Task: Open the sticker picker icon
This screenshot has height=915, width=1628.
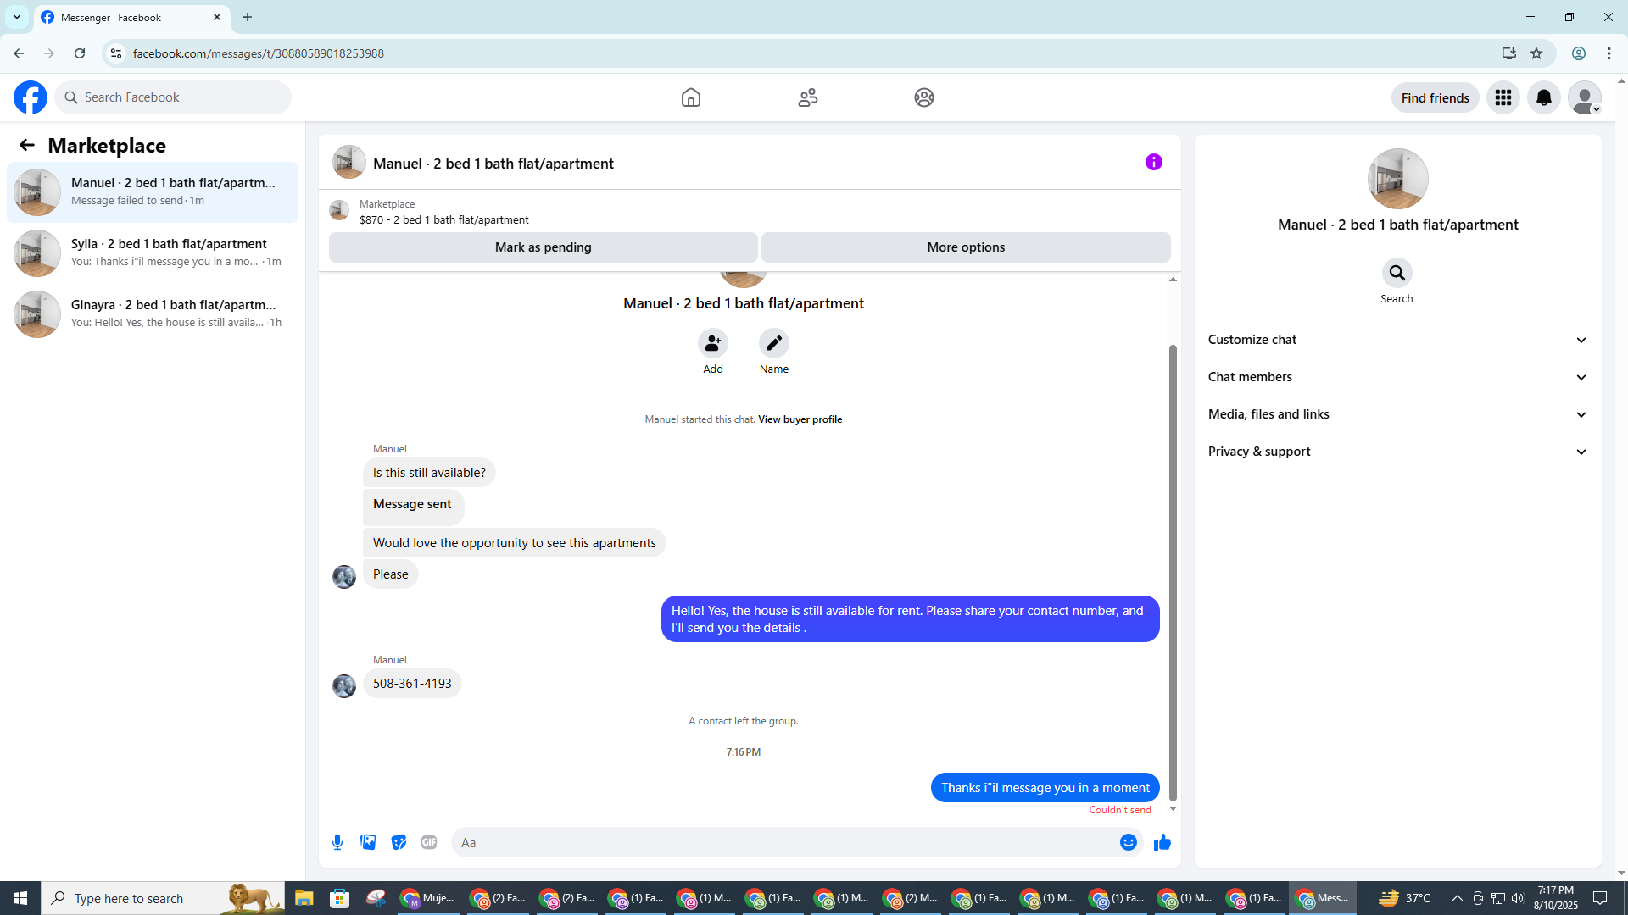Action: [x=399, y=842]
